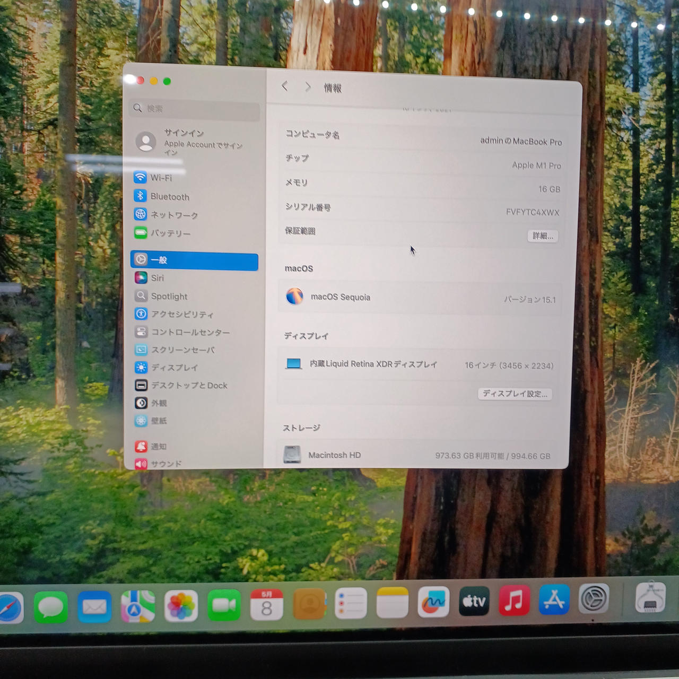Viewport: 679px width, 679px height.
Task: Open バッテリー settings
Action: click(x=170, y=233)
